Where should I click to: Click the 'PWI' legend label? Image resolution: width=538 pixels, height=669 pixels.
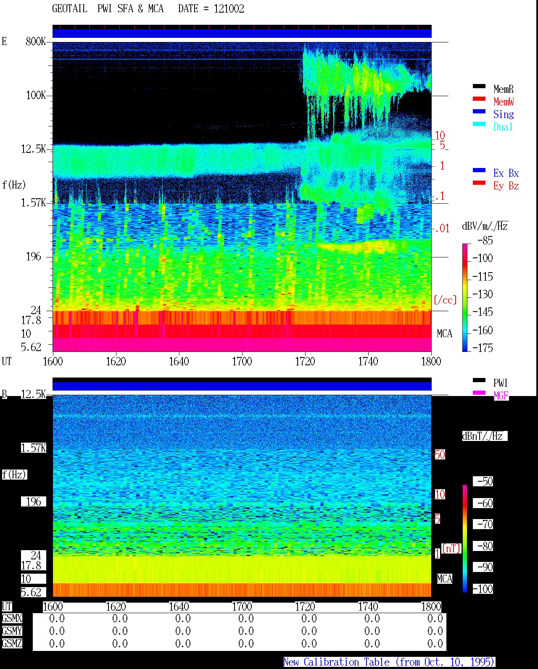501,383
